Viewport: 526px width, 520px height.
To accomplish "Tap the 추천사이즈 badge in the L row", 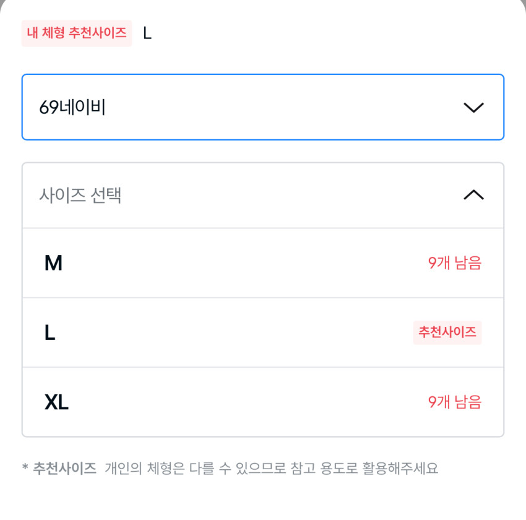I will (447, 332).
